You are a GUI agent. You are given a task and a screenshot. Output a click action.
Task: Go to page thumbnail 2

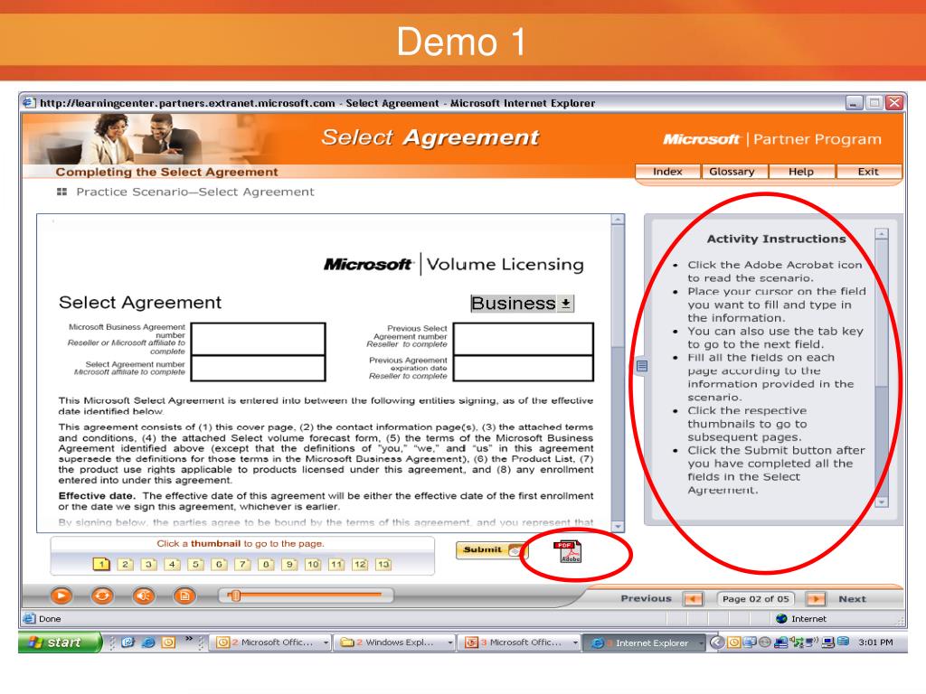(125, 564)
